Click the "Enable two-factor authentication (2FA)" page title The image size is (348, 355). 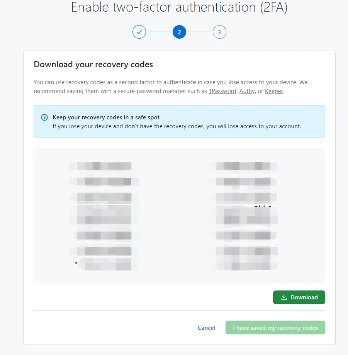coord(179,8)
